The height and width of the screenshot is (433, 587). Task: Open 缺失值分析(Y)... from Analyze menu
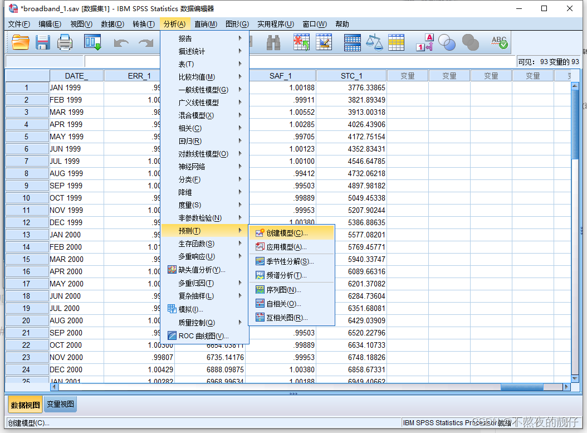point(205,270)
